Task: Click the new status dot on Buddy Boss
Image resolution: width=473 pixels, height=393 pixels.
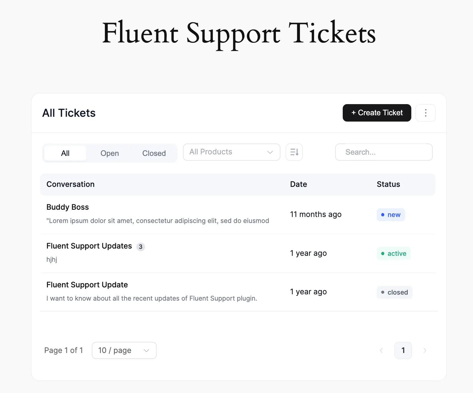Action: click(x=382, y=215)
